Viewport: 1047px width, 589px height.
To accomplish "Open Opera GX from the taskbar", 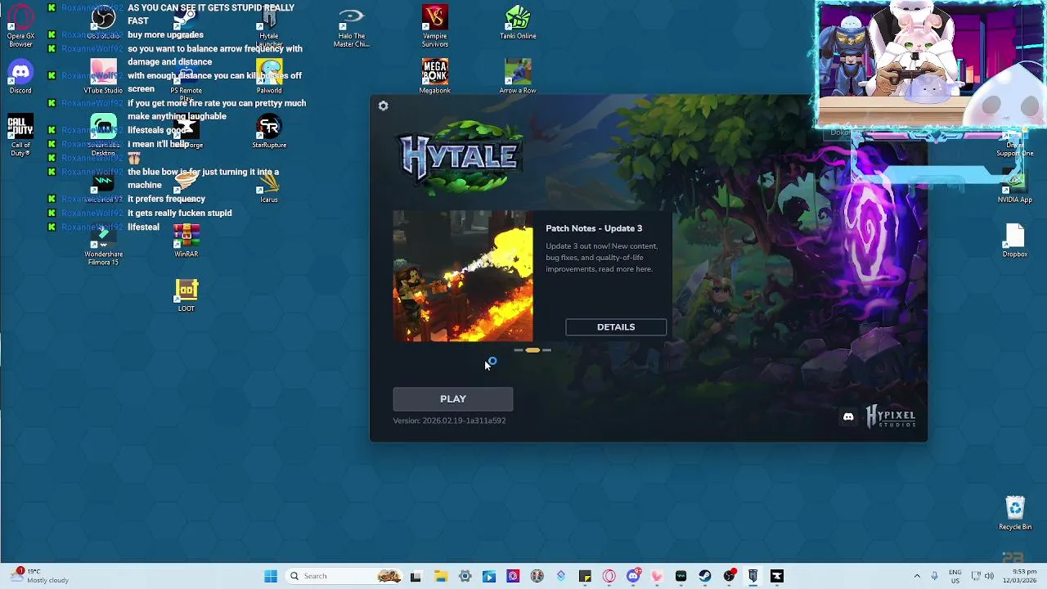I will click(609, 576).
